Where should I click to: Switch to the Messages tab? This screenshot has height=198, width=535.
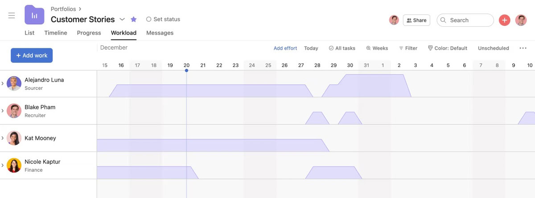tap(160, 33)
